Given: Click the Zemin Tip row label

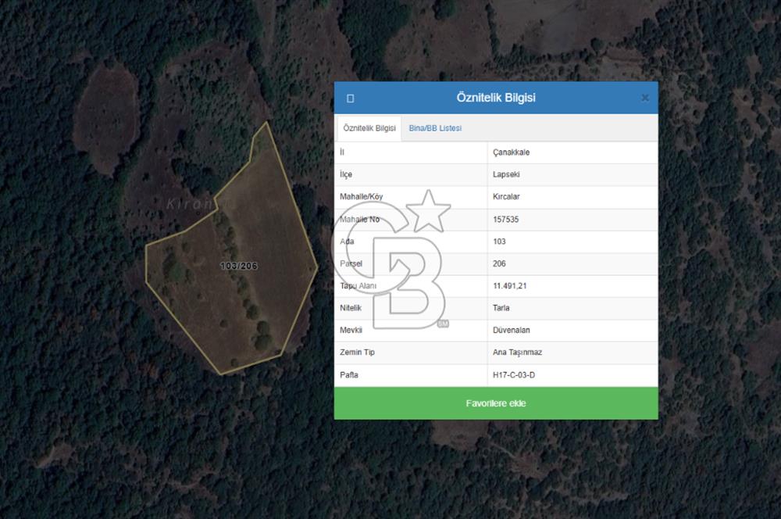Looking at the screenshot, I should [357, 352].
